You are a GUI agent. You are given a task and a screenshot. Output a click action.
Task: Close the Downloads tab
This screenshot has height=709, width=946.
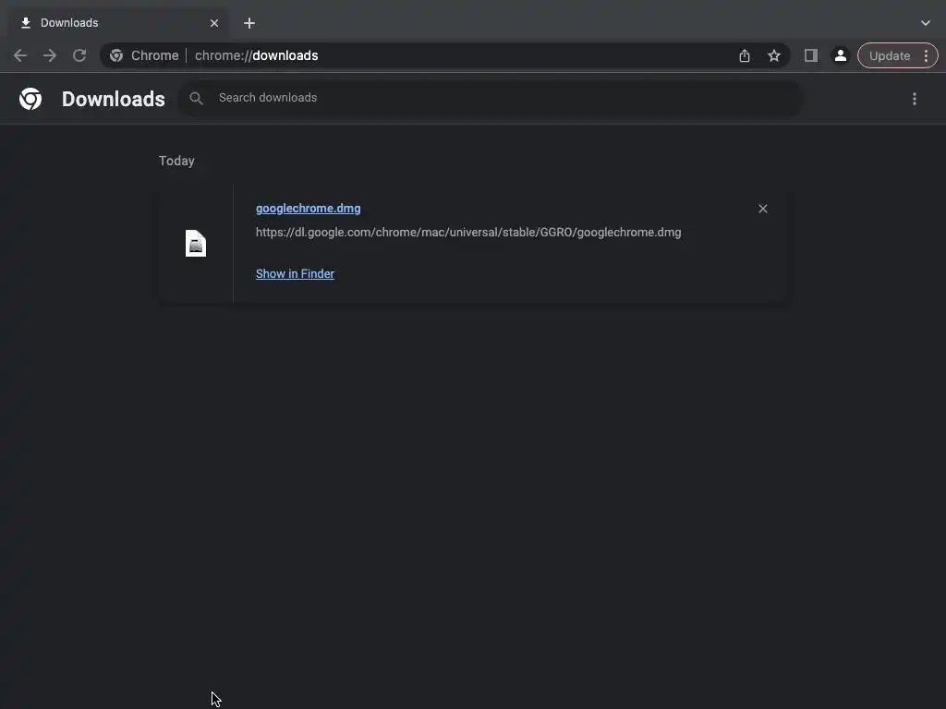click(214, 23)
